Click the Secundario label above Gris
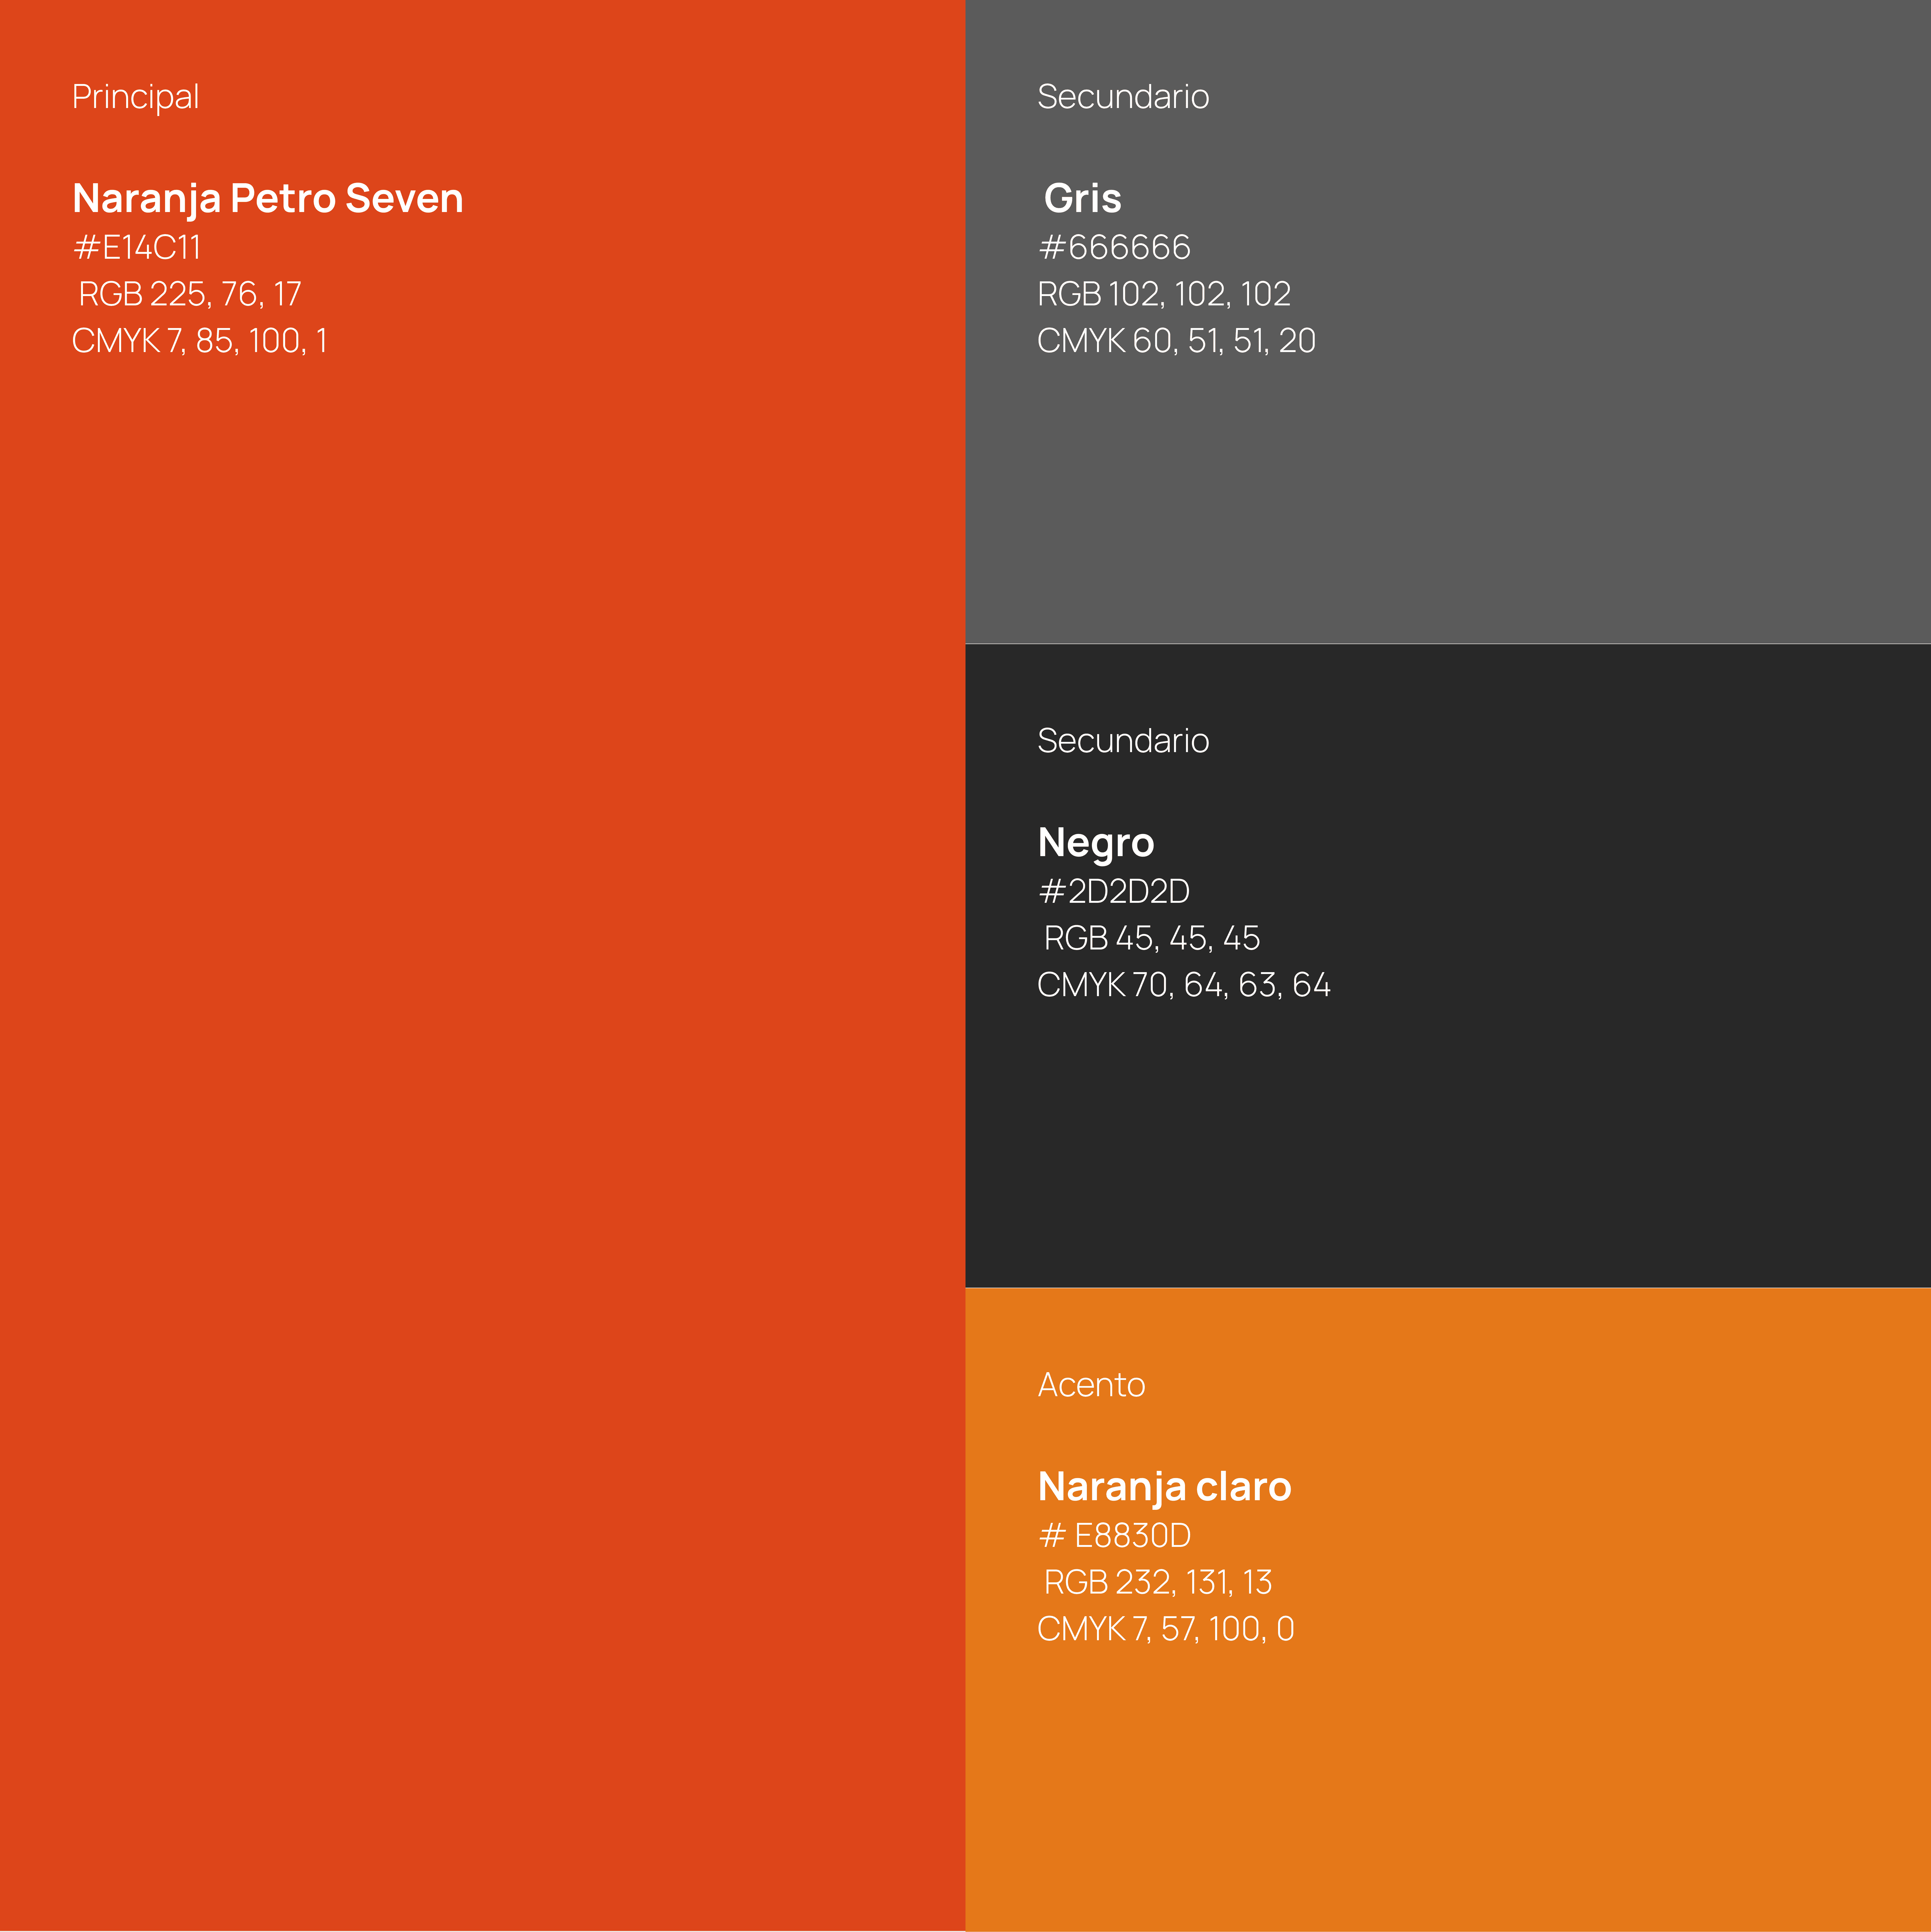The height and width of the screenshot is (1932, 1931). tap(1123, 97)
